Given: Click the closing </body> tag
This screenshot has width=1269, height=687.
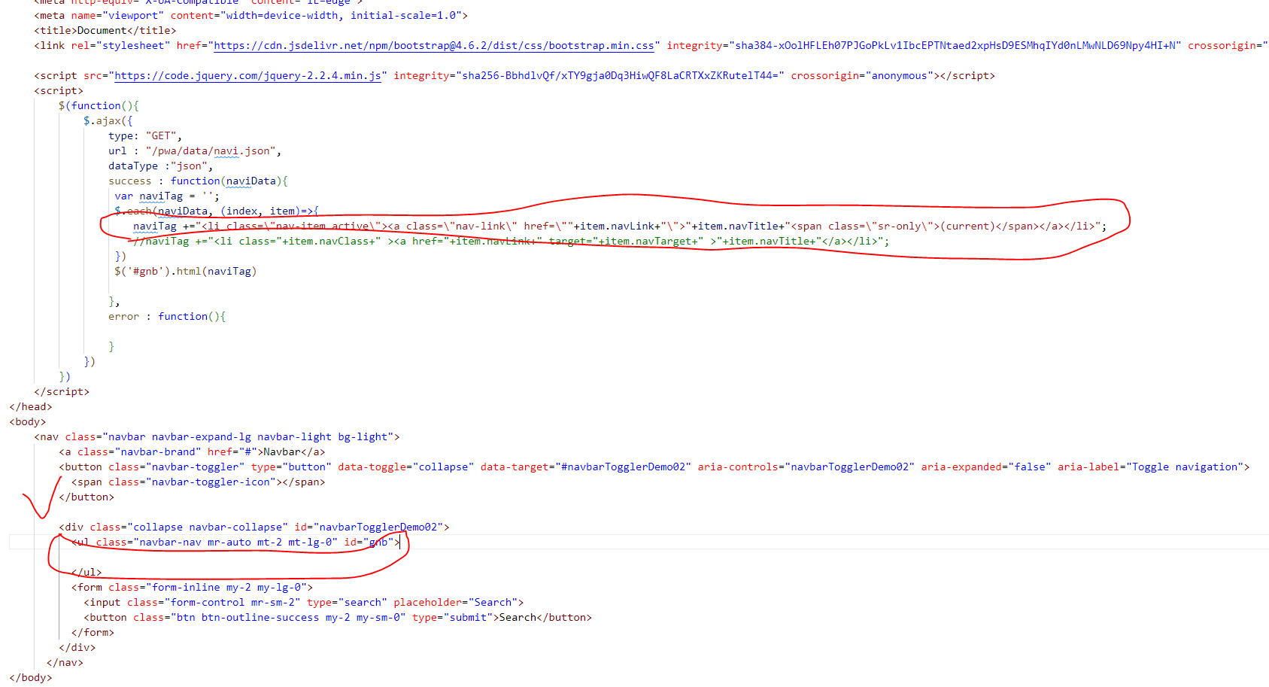Looking at the screenshot, I should pyautogui.click(x=31, y=678).
